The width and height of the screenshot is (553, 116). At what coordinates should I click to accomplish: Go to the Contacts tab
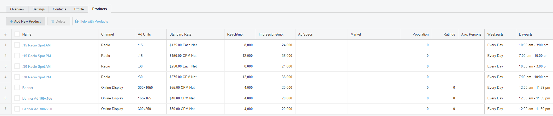tap(59, 9)
